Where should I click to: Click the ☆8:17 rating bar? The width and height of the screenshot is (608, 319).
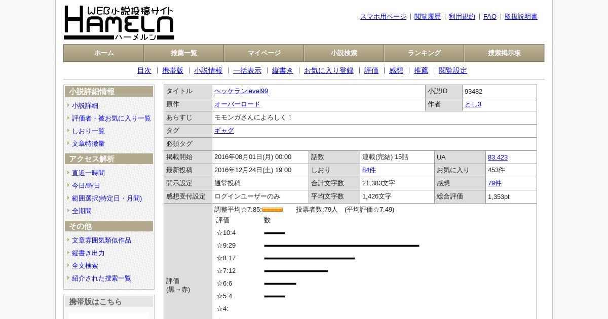coord(309,258)
